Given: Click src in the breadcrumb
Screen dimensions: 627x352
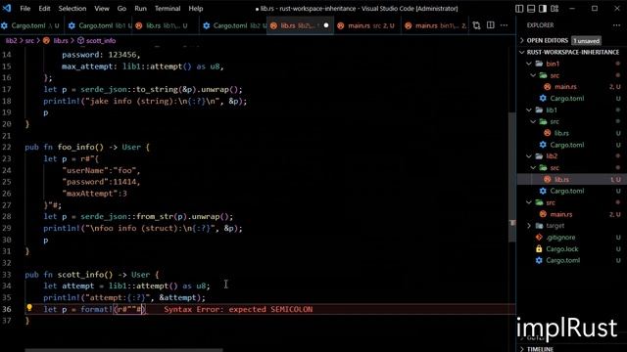Looking at the screenshot, I should pos(29,41).
